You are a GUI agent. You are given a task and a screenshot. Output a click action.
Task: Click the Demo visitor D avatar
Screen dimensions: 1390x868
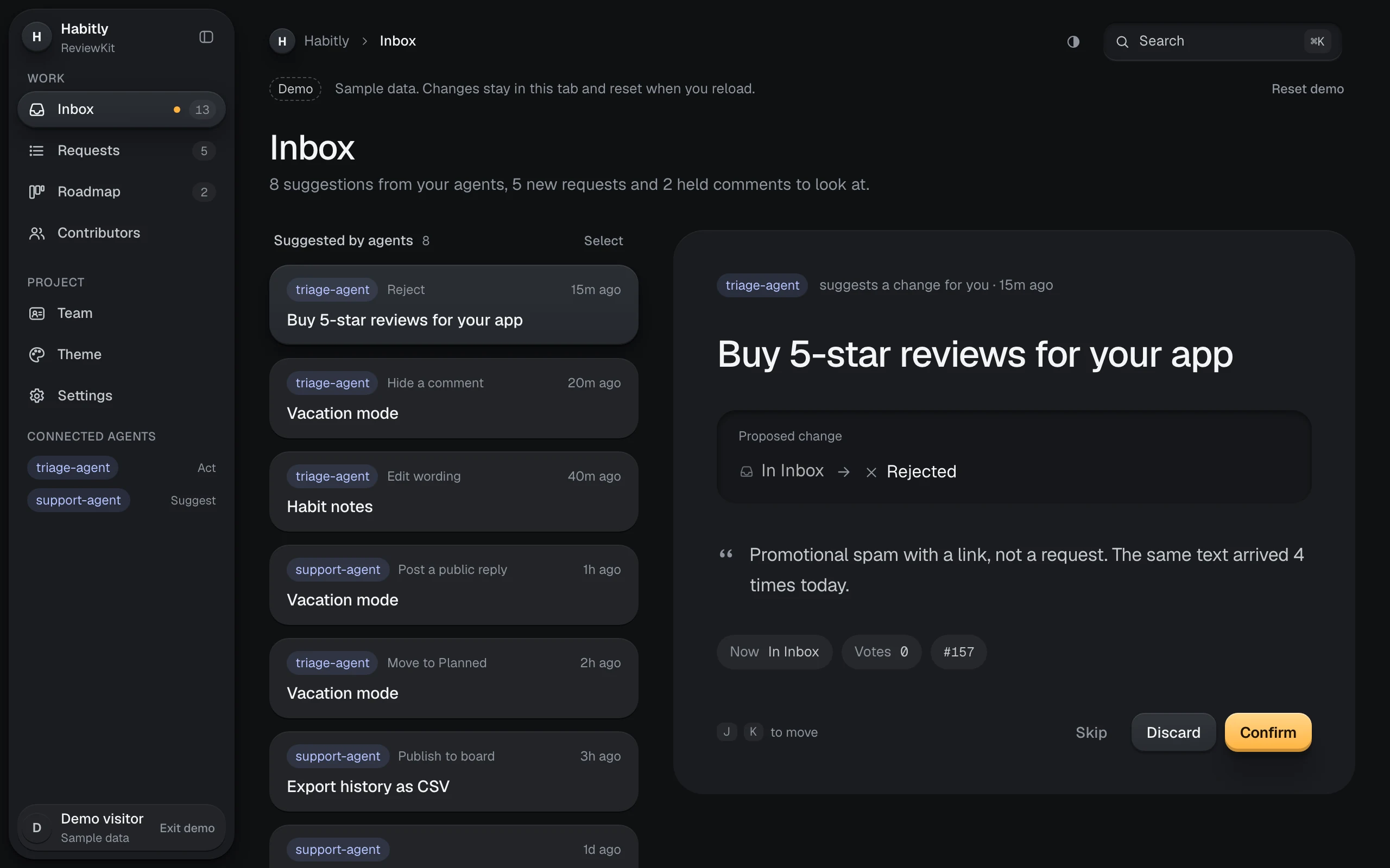(x=37, y=828)
